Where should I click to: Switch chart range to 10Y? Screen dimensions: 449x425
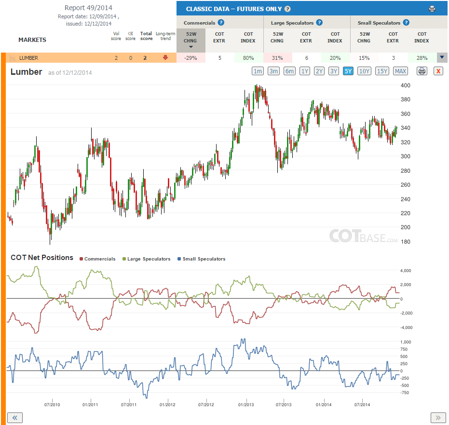pyautogui.click(x=364, y=71)
